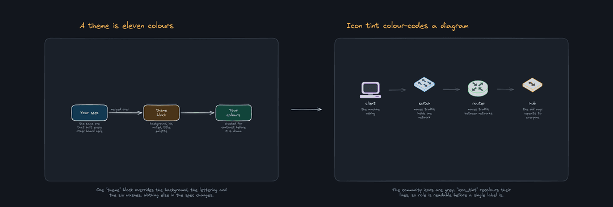Image resolution: width=613 pixels, height=207 pixels.
Task: Click the 'router' label text
Action: (x=478, y=103)
